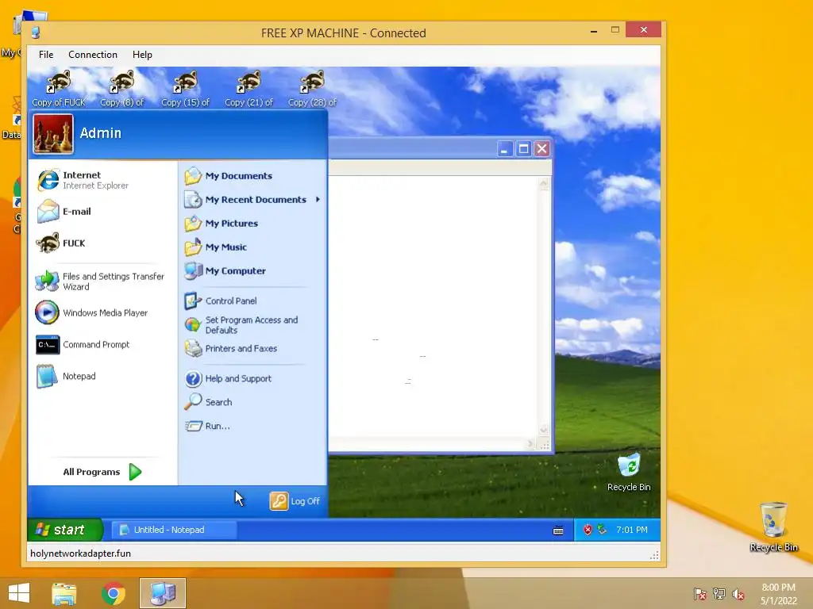Click inside the Notepad text area

[433, 305]
